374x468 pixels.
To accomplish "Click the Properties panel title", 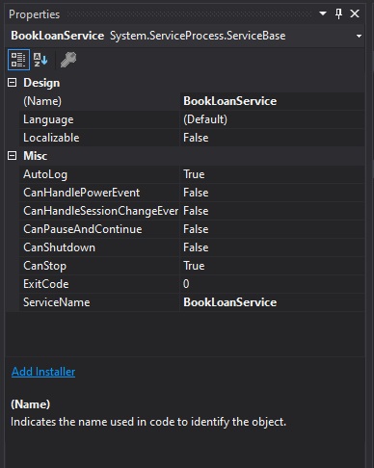I will pos(35,14).
